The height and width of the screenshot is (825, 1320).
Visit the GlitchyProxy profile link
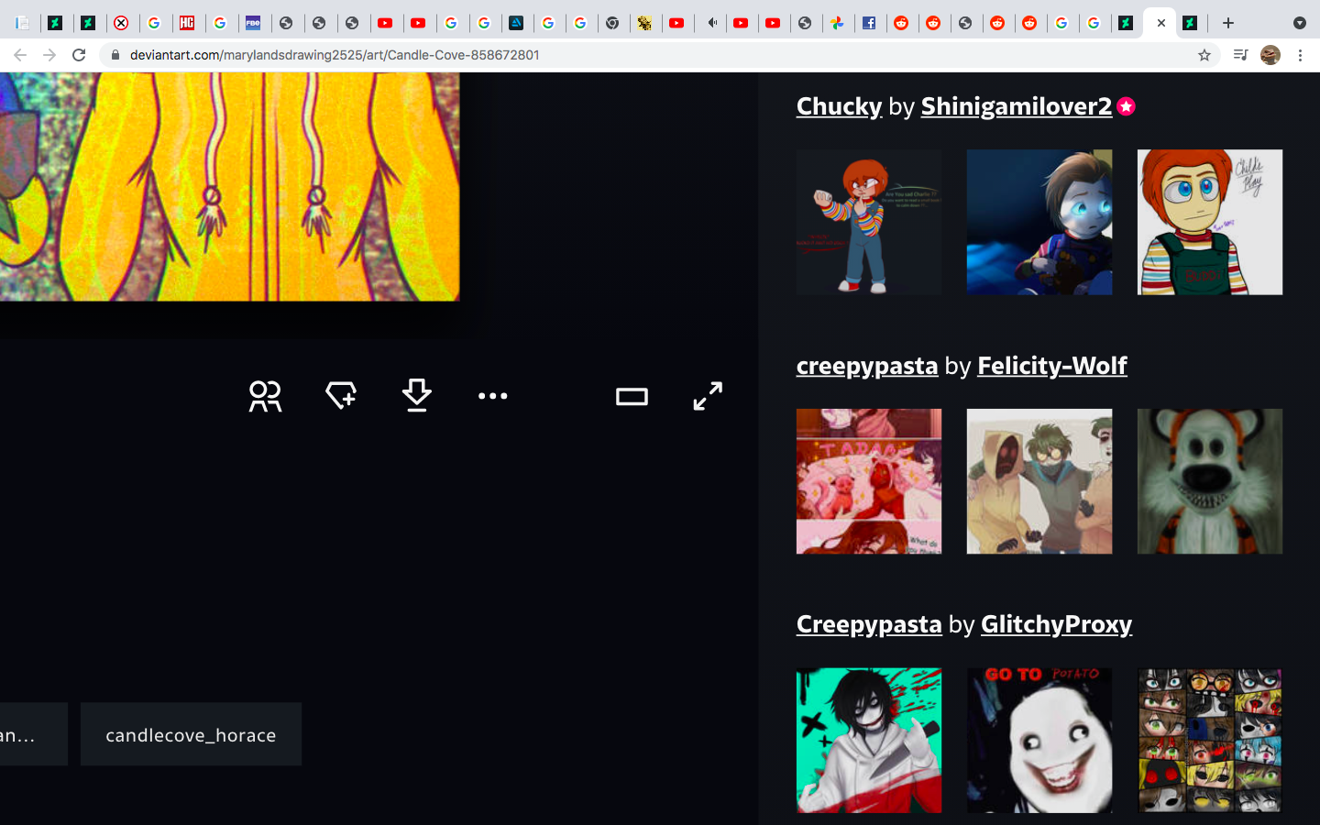pyautogui.click(x=1056, y=624)
